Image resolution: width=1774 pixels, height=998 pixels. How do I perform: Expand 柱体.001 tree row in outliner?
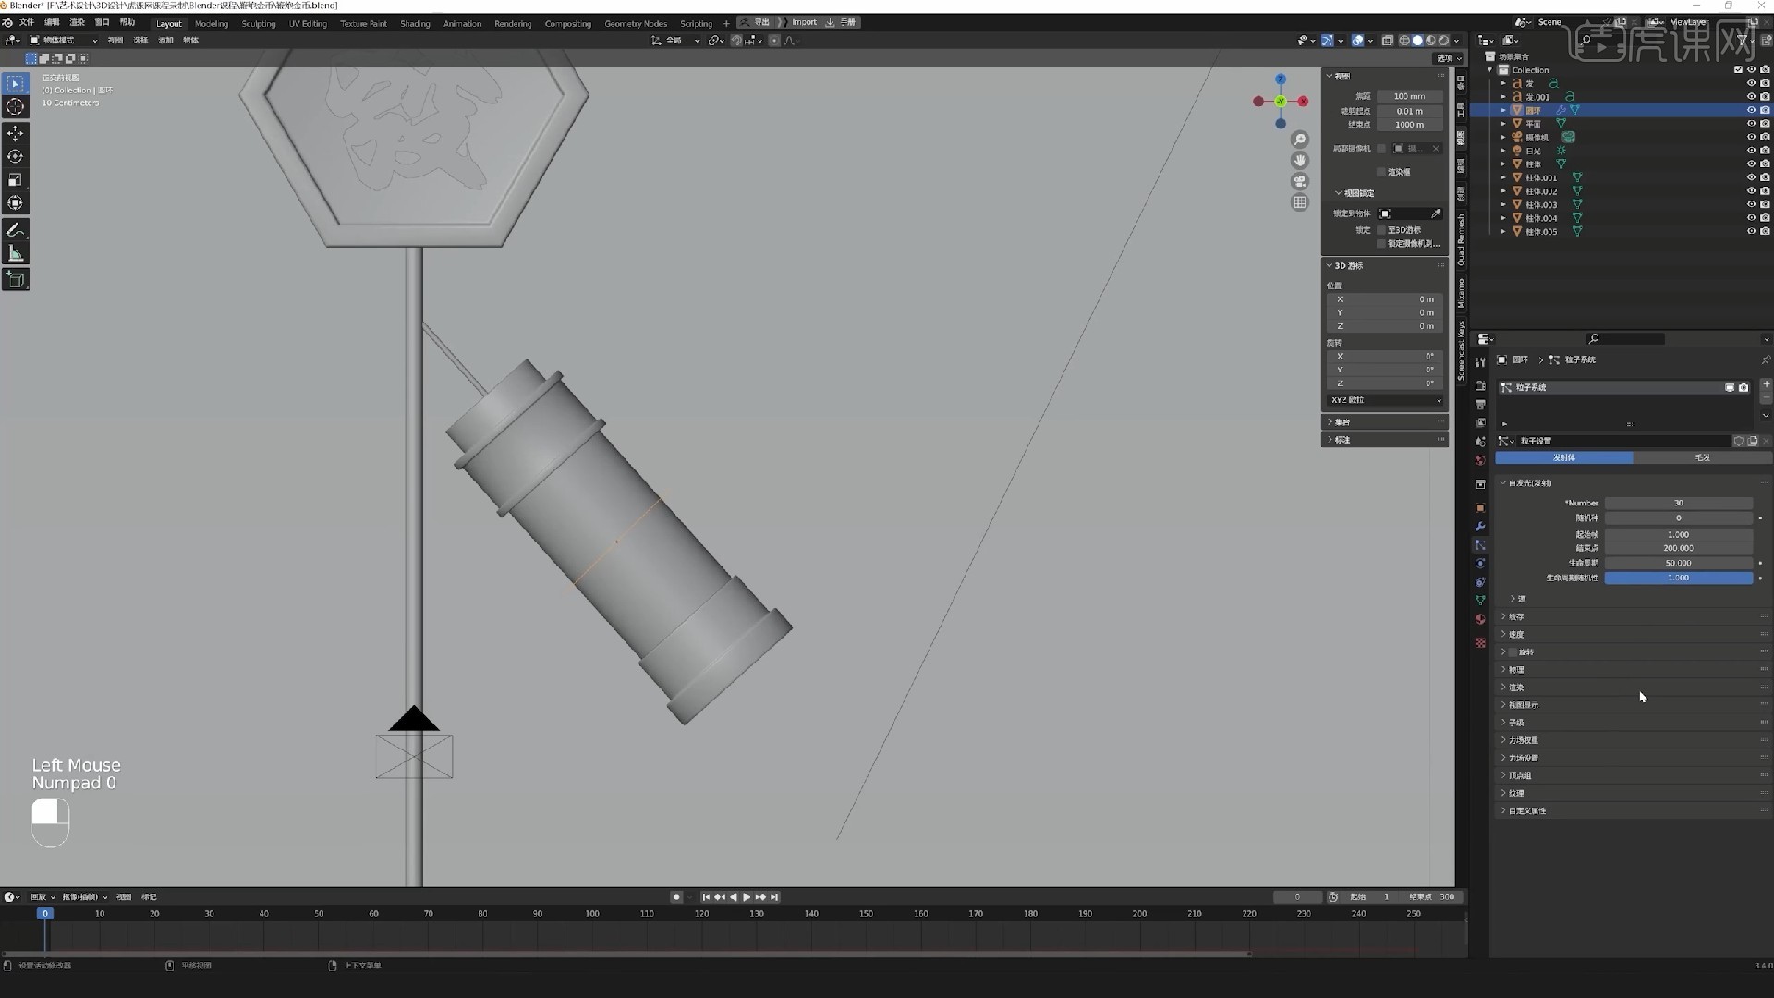1503,177
